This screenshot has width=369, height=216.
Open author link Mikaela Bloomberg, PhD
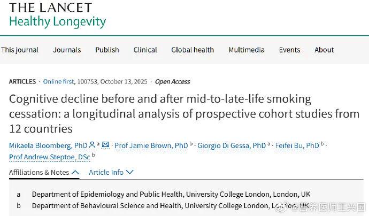pos(48,145)
